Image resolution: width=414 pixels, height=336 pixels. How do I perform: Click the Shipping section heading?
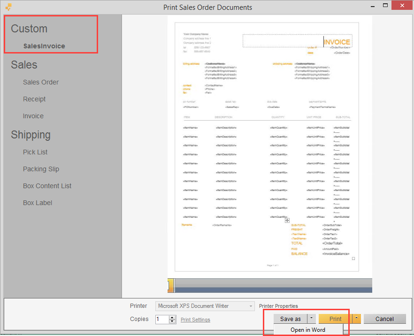click(x=31, y=135)
